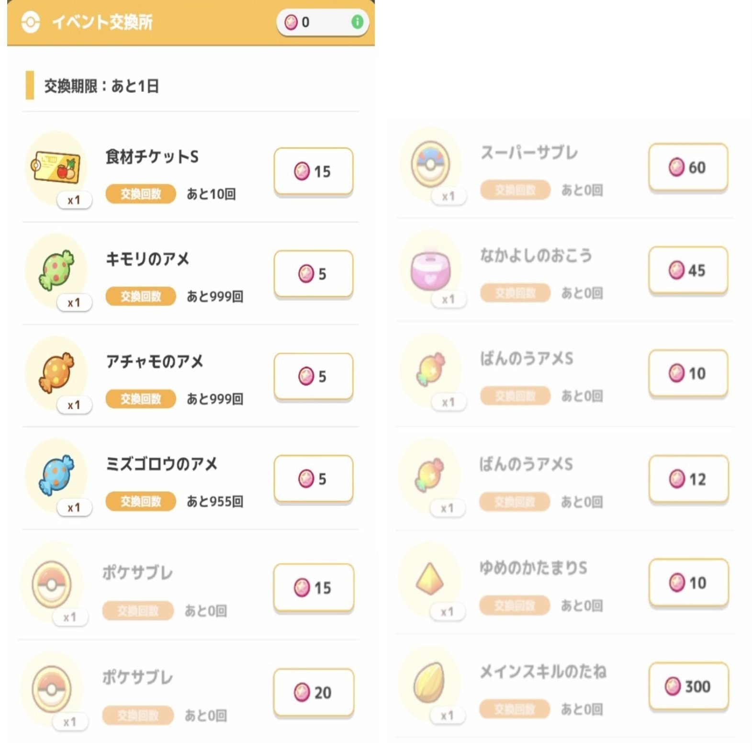Click the green キモリのアメ candy icon

(x=56, y=273)
